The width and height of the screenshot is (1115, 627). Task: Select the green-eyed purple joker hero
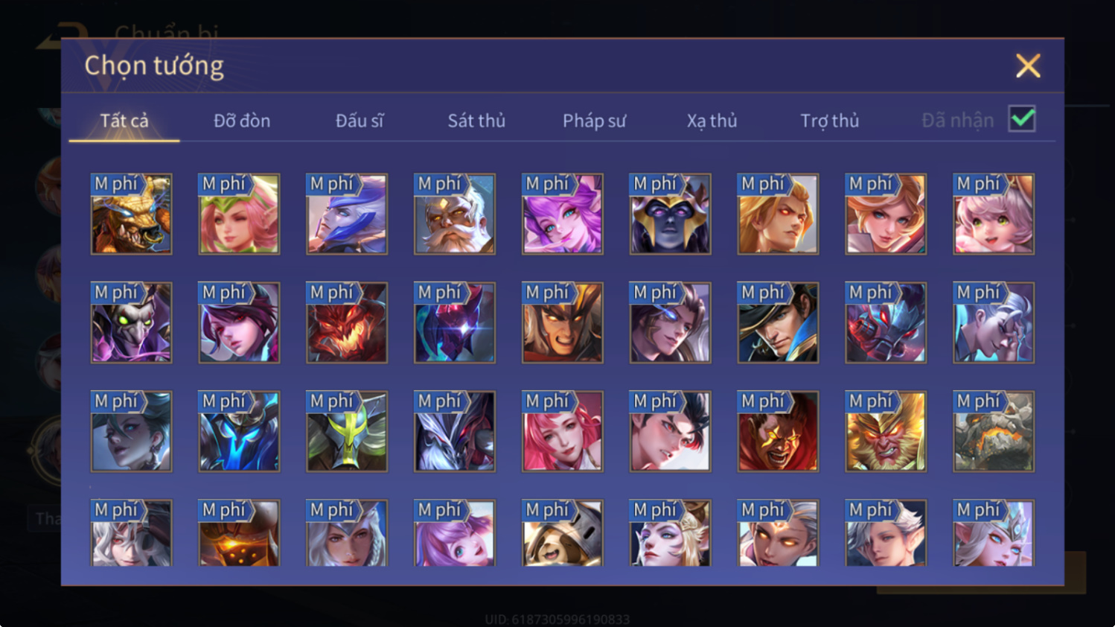pyautogui.click(x=131, y=322)
